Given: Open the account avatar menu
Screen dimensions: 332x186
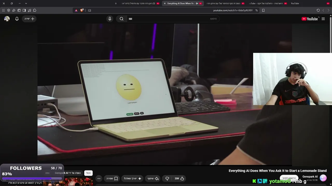Looking at the screenshot, I should (x=7, y=19).
